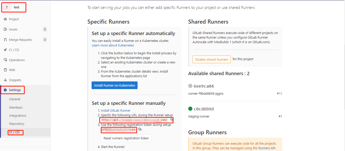Click the Operations sidebar icon

(x=5, y=60)
